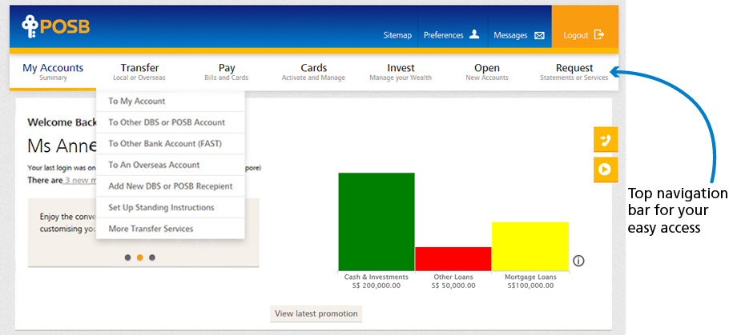Open Messages envelope icon
Image resolution: width=729 pixels, height=335 pixels.
[x=539, y=35]
